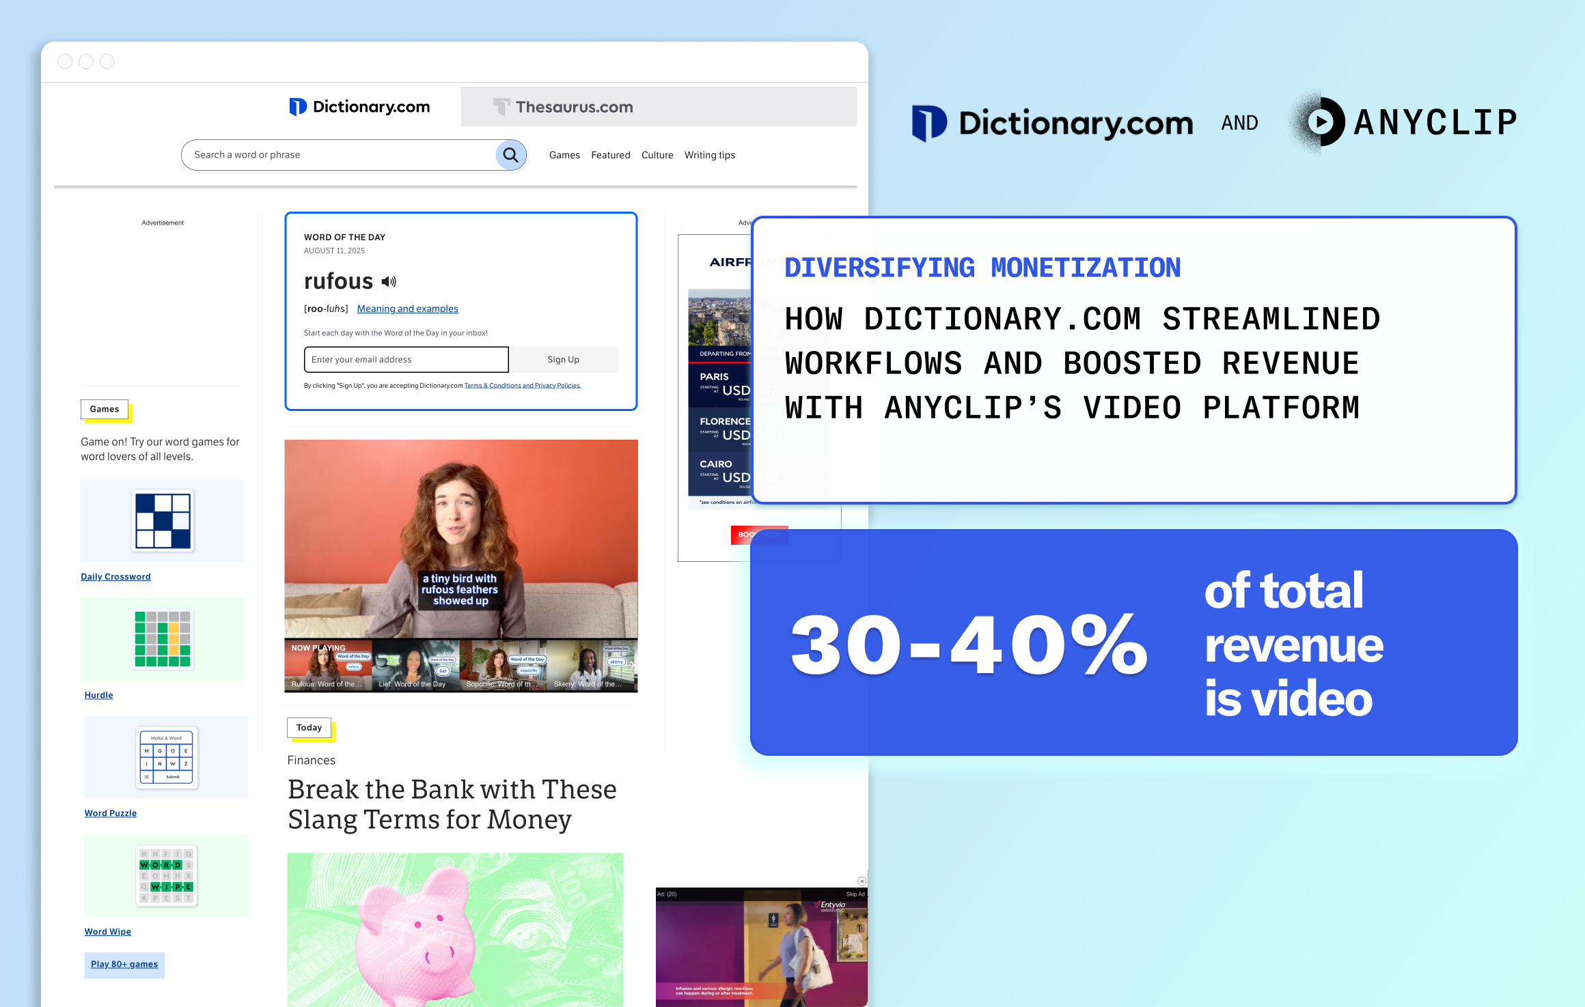Viewport: 1585px width, 1007px height.
Task: Open the Daily Crossword game icon
Action: 162,520
